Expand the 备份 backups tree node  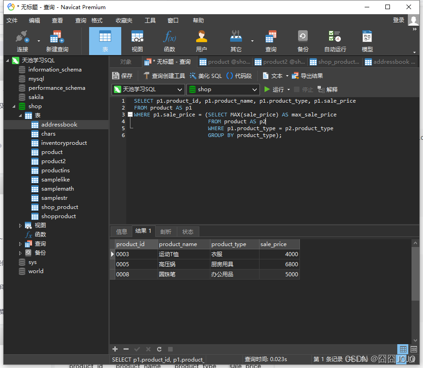pos(20,253)
